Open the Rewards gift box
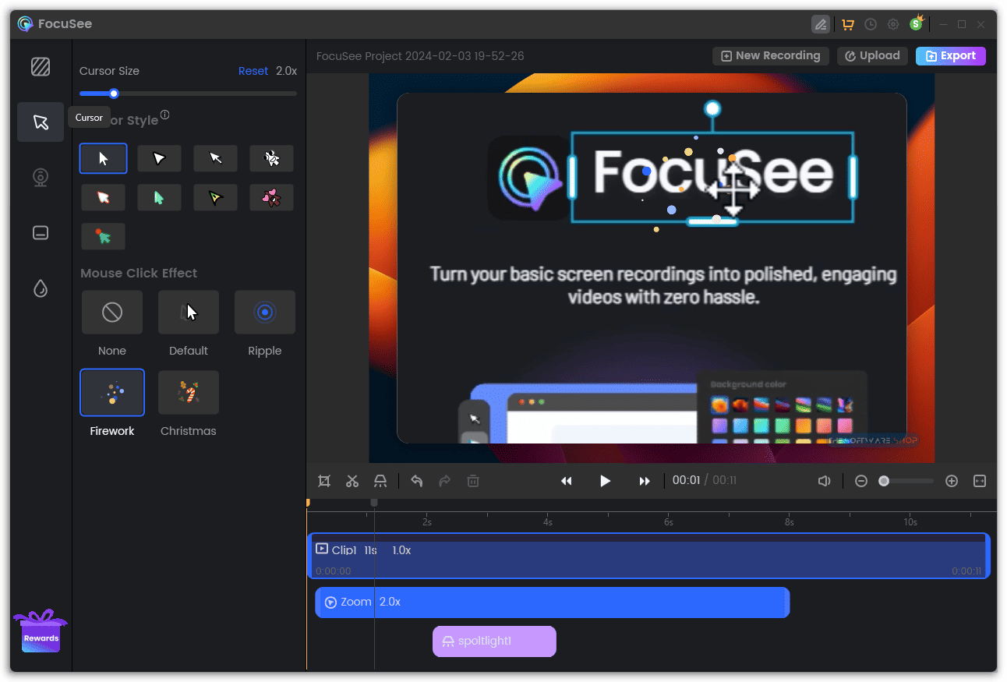The width and height of the screenshot is (1007, 682). tap(41, 631)
